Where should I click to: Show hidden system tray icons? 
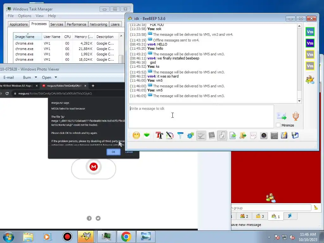point(269,237)
